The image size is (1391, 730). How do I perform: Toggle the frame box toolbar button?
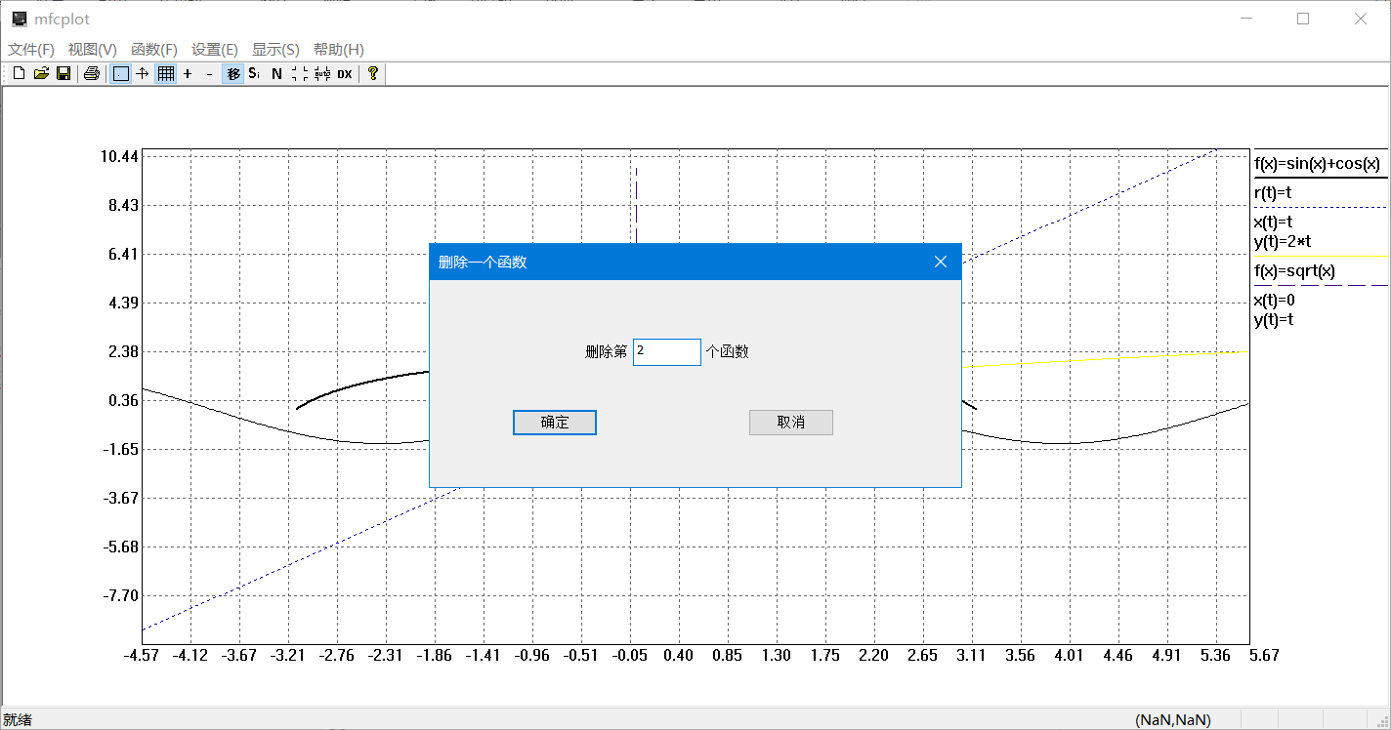[120, 73]
